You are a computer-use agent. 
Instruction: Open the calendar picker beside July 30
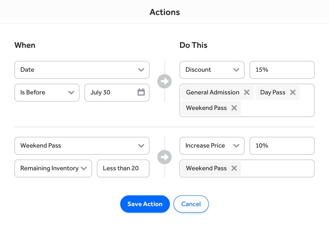click(x=141, y=92)
